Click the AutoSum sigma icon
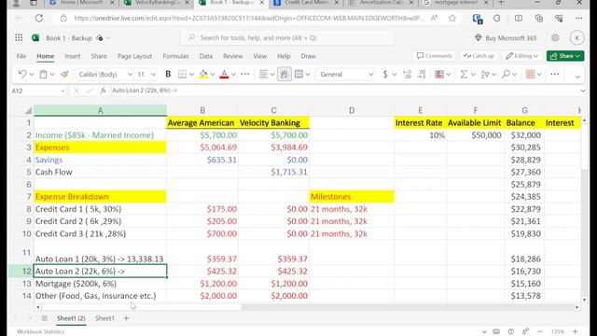Screen dimensions: 597x336 point(464,75)
